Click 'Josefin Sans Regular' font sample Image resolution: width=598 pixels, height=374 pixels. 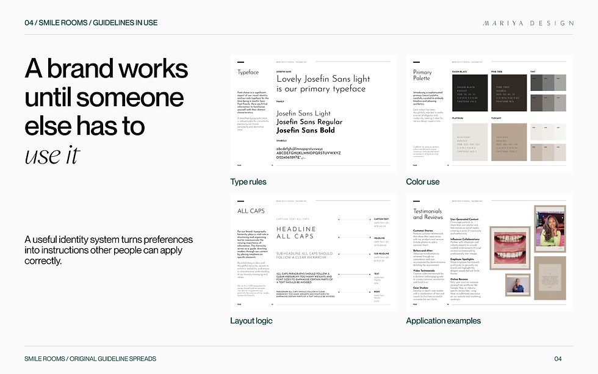(309, 122)
